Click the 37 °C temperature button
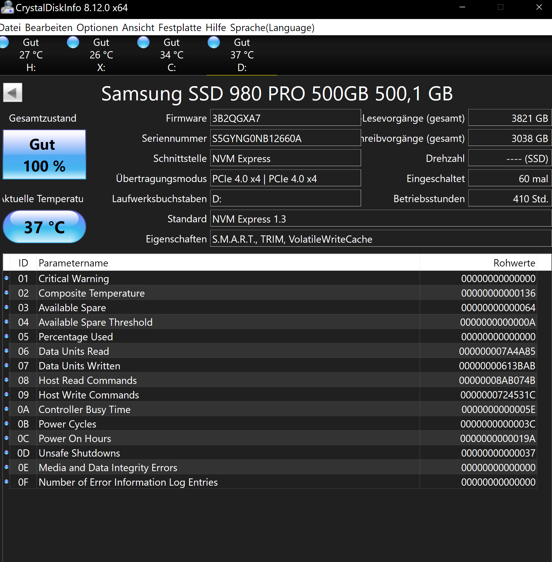Screen dimensions: 552x562 tap(44, 227)
